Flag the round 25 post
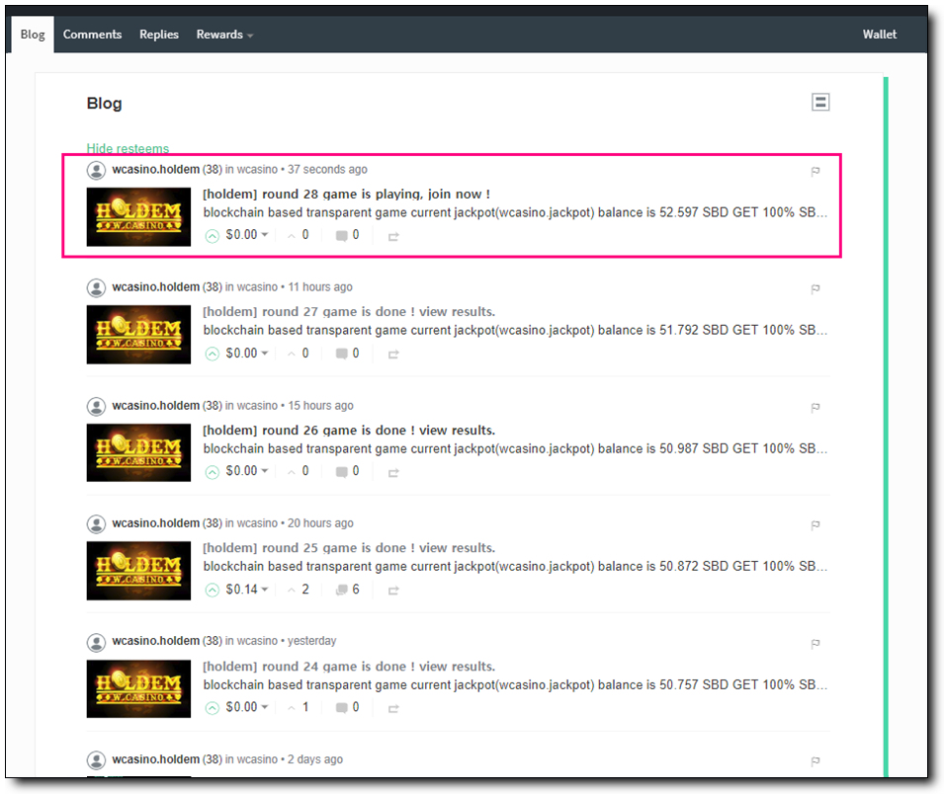This screenshot has width=944, height=794. click(815, 525)
